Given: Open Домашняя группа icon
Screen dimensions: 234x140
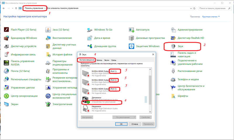Looking at the screenshot, I should coord(90,46).
